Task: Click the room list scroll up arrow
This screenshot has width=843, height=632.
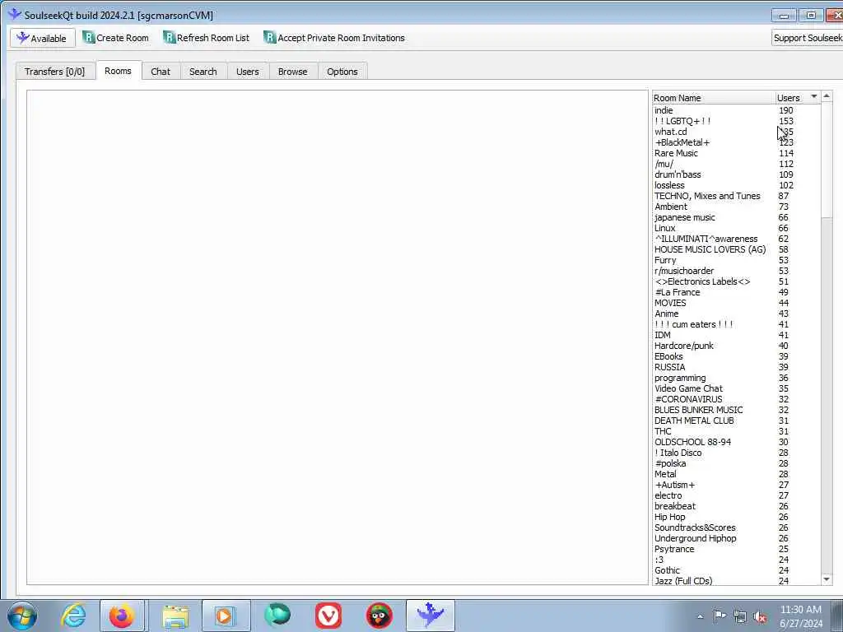Action: coord(827,96)
